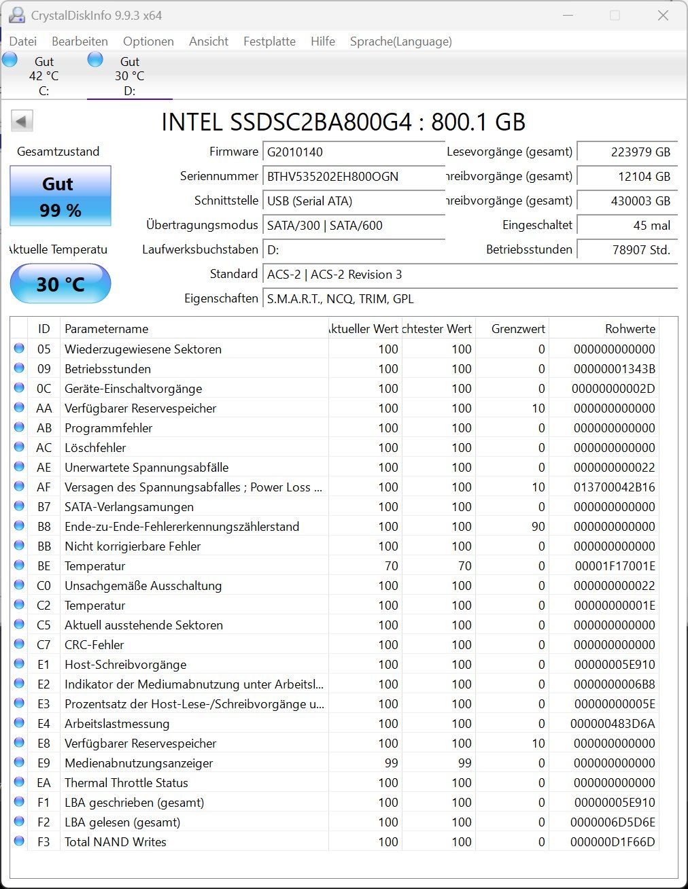Viewport: 688px width, 889px height.
Task: Click status orb for SATA-Verlangsamungen
Action: [x=19, y=506]
